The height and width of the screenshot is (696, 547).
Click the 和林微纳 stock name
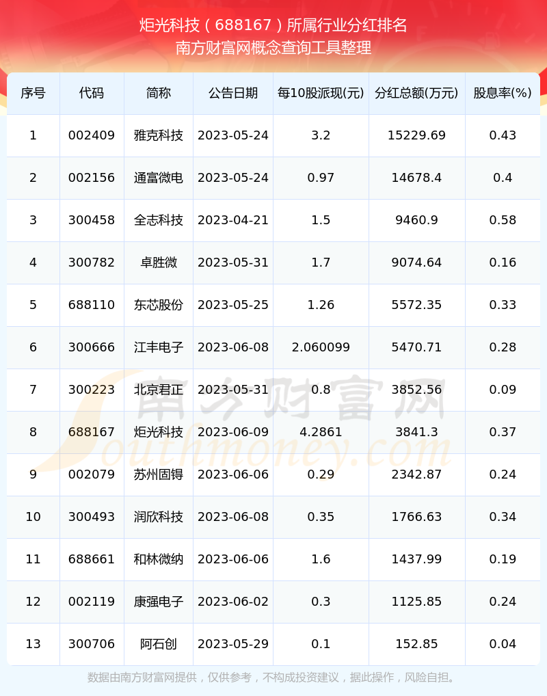(159, 559)
